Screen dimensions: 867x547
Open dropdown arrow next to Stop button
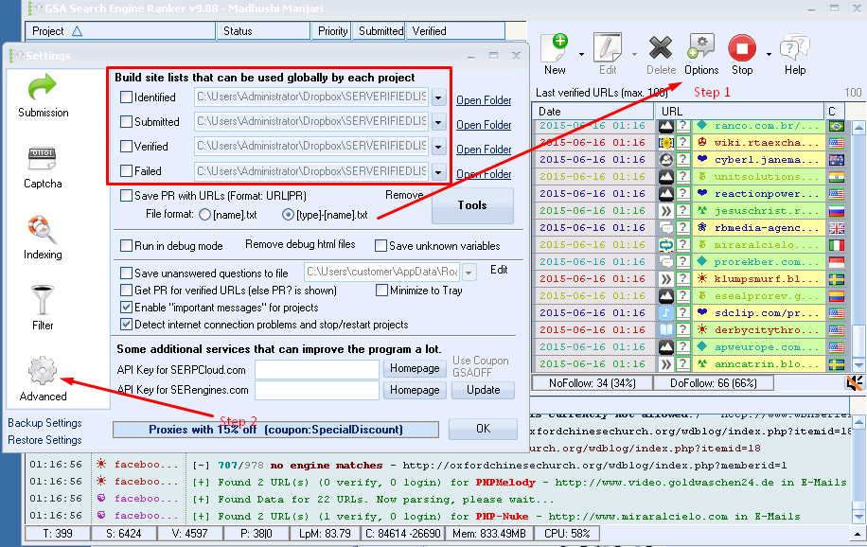[x=769, y=53]
